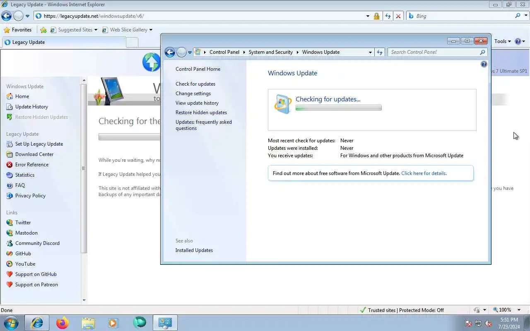Open the Windows Start menu
This screenshot has height=331, width=530.
[x=11, y=323]
